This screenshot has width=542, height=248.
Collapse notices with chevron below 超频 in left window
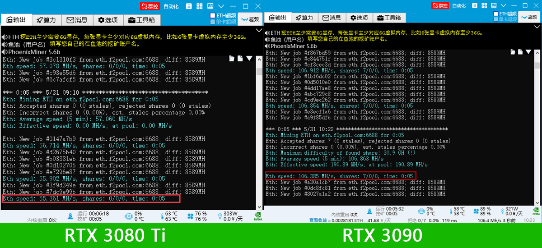258,30
